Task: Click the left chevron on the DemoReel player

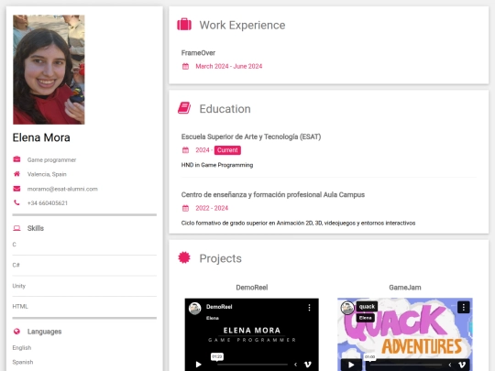Action: coord(295,365)
